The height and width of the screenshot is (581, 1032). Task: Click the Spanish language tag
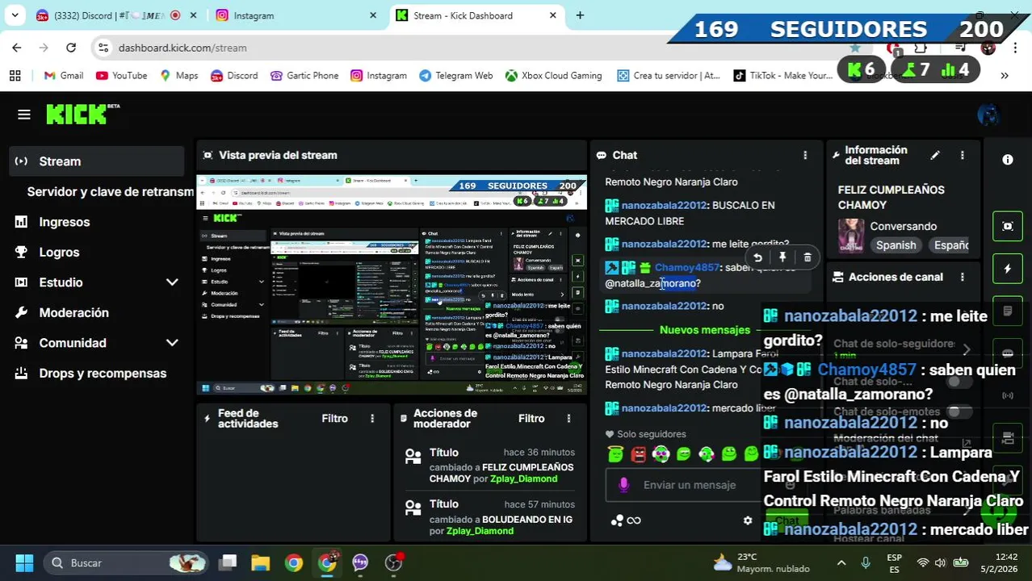coord(896,245)
